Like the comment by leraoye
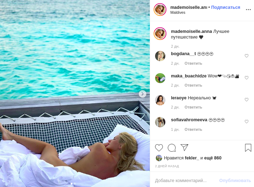 (x=247, y=100)
